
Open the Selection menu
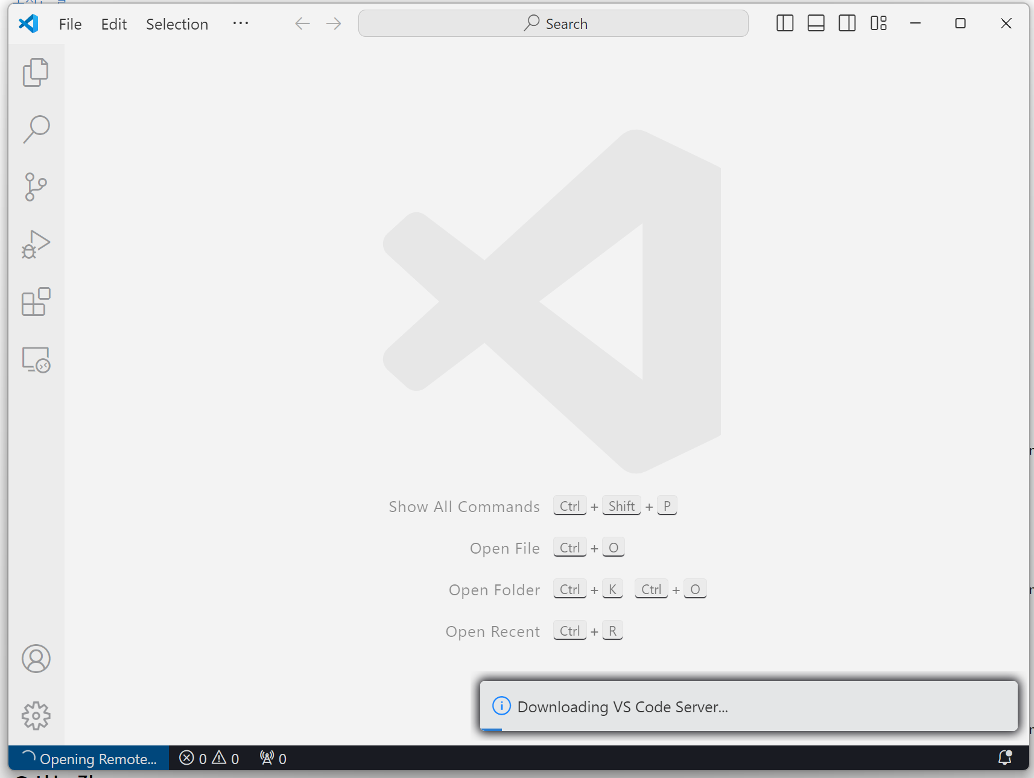pos(177,24)
